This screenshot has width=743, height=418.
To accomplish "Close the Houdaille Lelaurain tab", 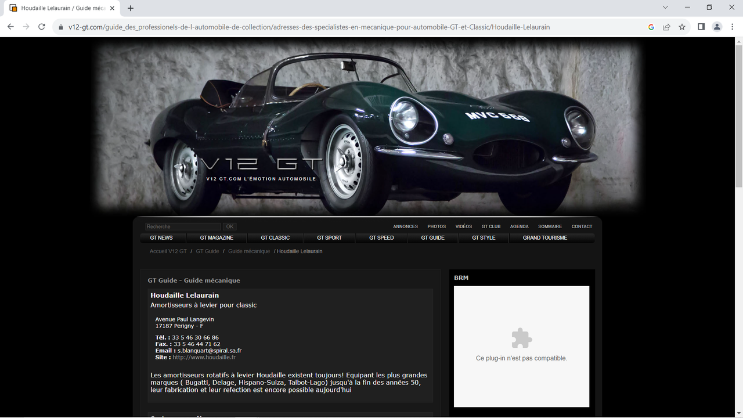I will click(113, 8).
